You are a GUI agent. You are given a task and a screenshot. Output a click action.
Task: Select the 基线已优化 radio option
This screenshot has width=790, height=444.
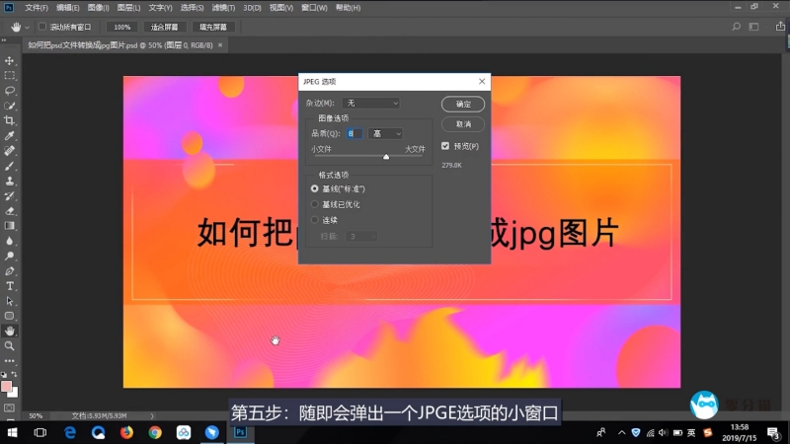tap(315, 203)
